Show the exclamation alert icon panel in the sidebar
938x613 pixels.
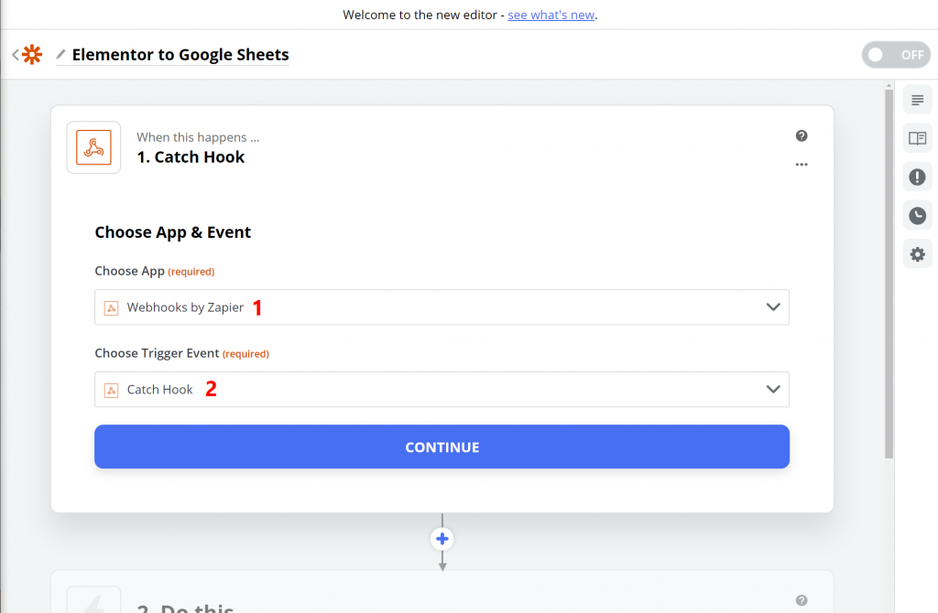(x=917, y=177)
